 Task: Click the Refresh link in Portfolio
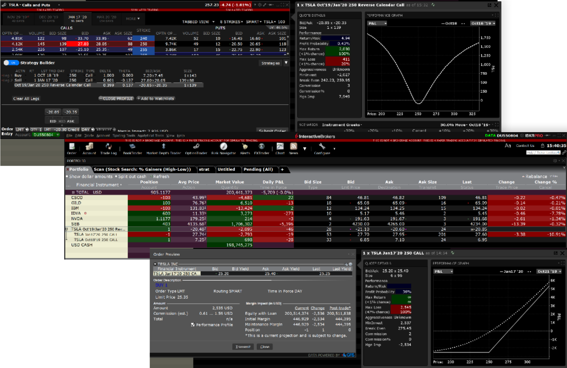pos(159,176)
